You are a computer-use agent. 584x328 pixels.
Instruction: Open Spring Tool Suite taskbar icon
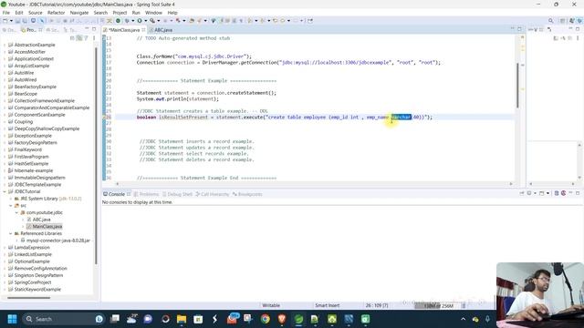298,319
